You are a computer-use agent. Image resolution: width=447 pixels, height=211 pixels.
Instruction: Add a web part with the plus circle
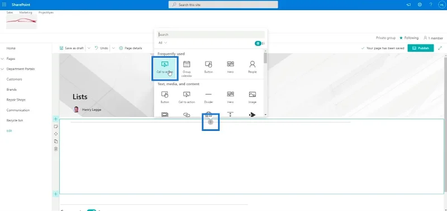211,122
